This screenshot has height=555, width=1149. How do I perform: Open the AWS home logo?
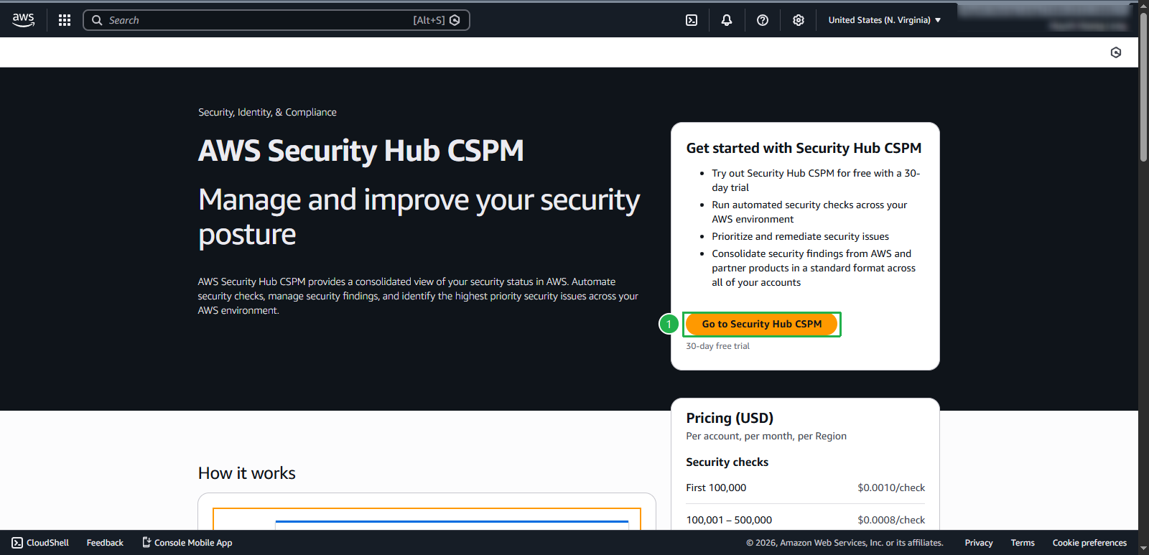pos(23,20)
